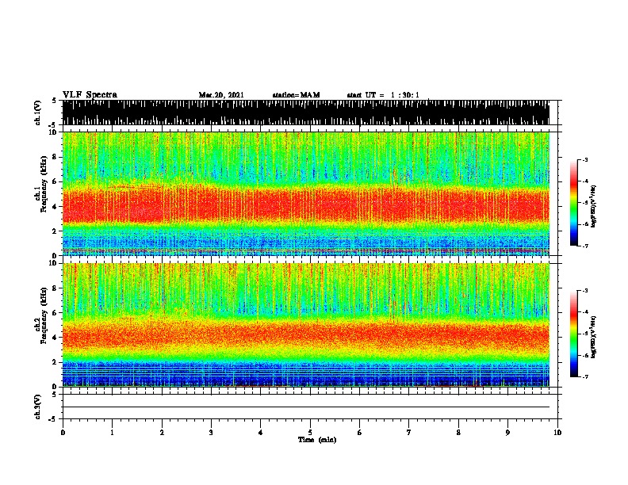Click time axis tick label "6"
Image resolution: width=628 pixels, height=485 pixels.
pyautogui.click(x=360, y=432)
